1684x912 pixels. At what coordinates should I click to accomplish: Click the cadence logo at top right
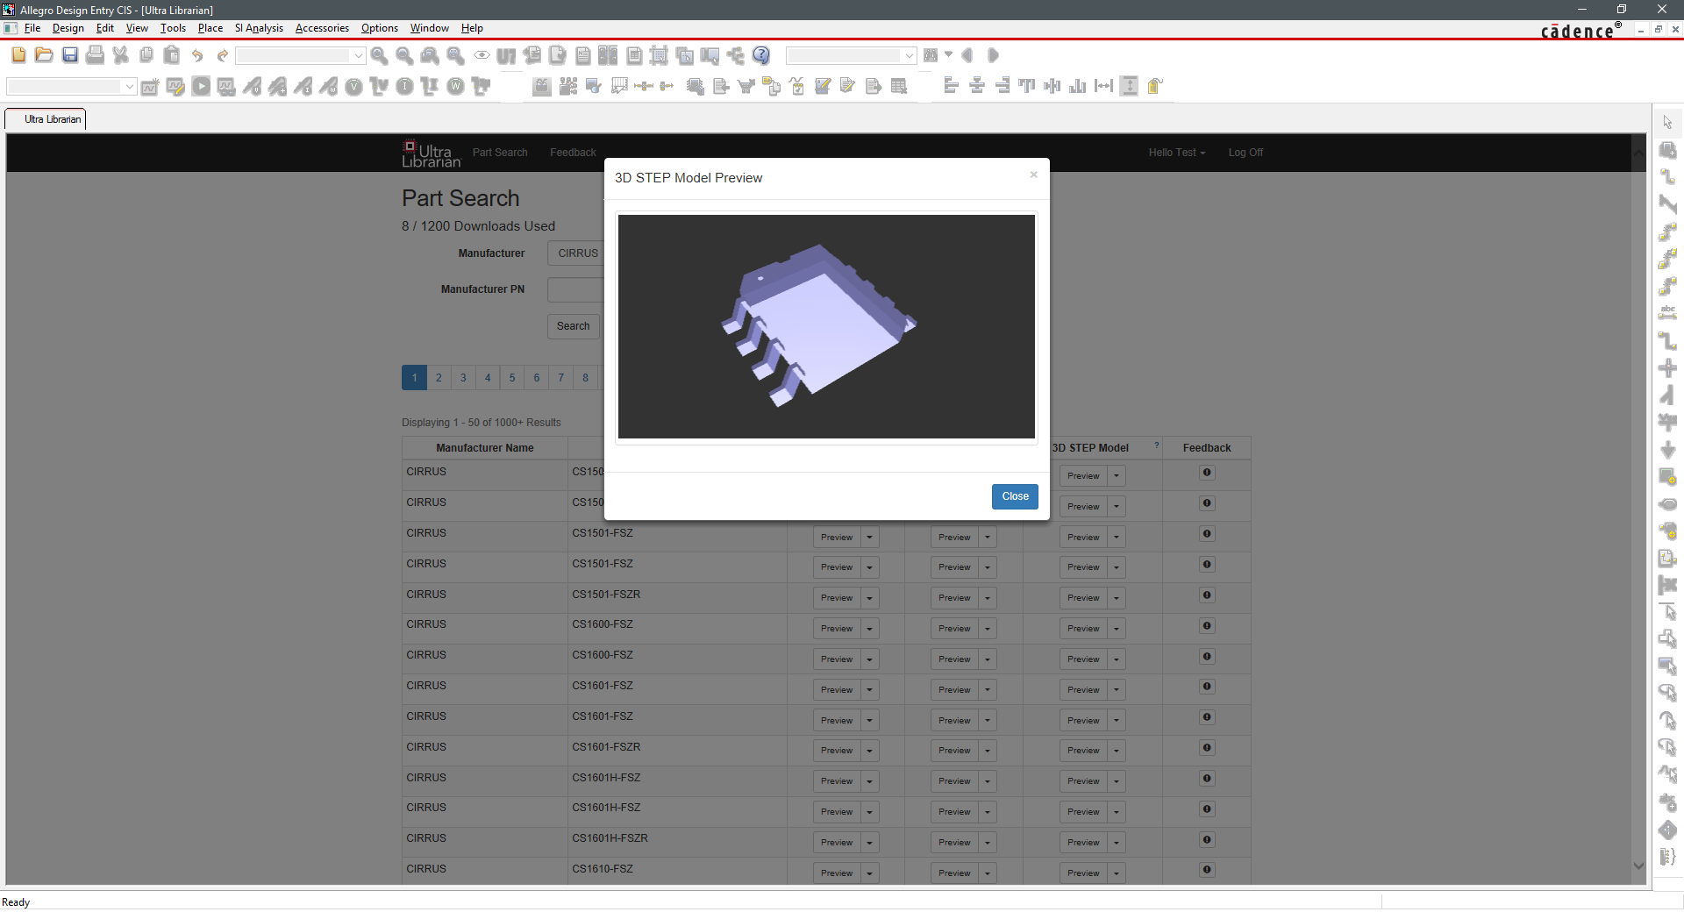(x=1581, y=31)
